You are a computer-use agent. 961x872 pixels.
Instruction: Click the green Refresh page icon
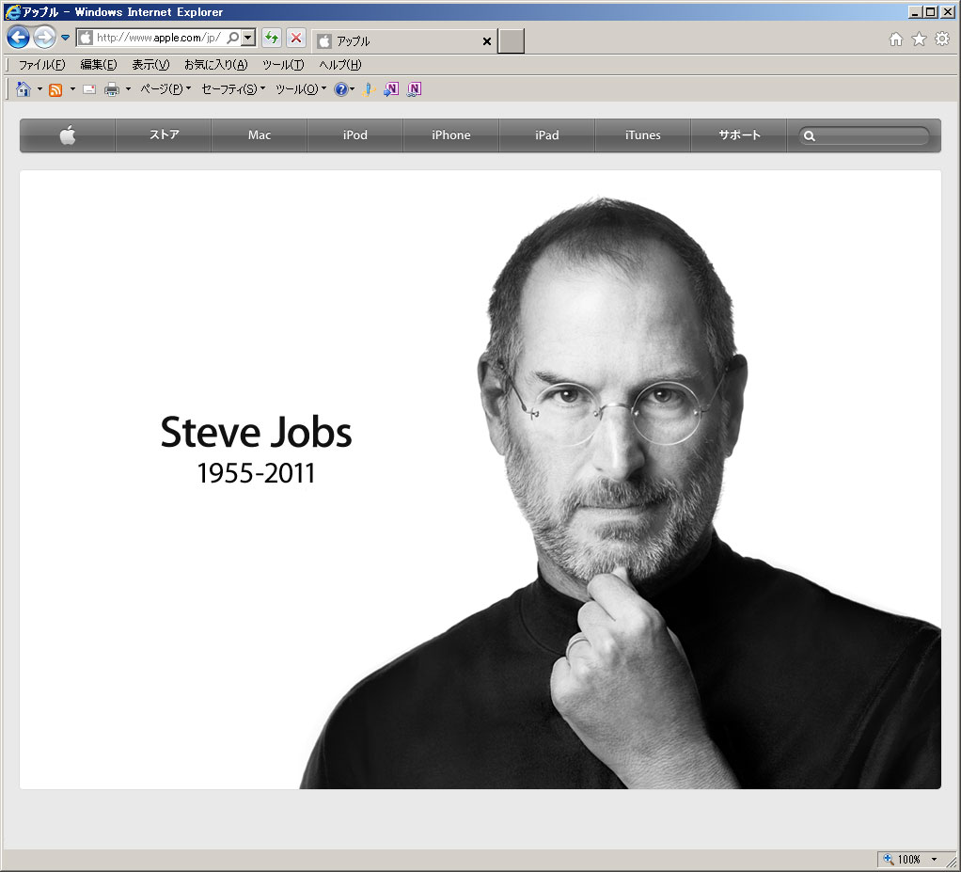pos(272,38)
